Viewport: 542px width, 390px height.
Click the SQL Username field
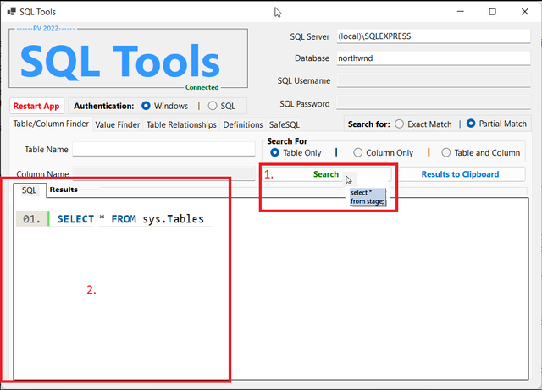tap(434, 80)
